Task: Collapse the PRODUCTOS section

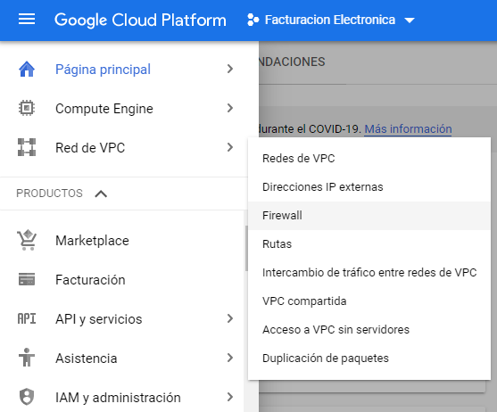Action: pyautogui.click(x=101, y=194)
